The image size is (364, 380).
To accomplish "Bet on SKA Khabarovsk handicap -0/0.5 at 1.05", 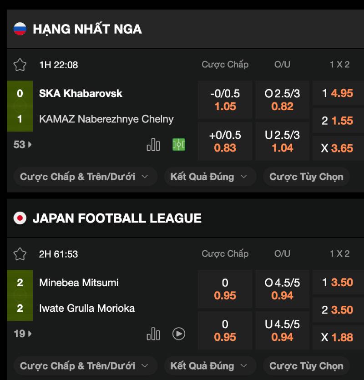I will coord(225,100).
